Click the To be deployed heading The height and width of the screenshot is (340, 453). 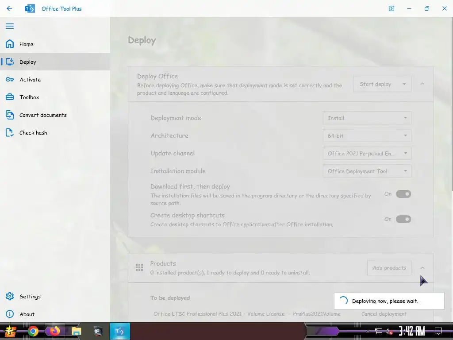point(170,298)
